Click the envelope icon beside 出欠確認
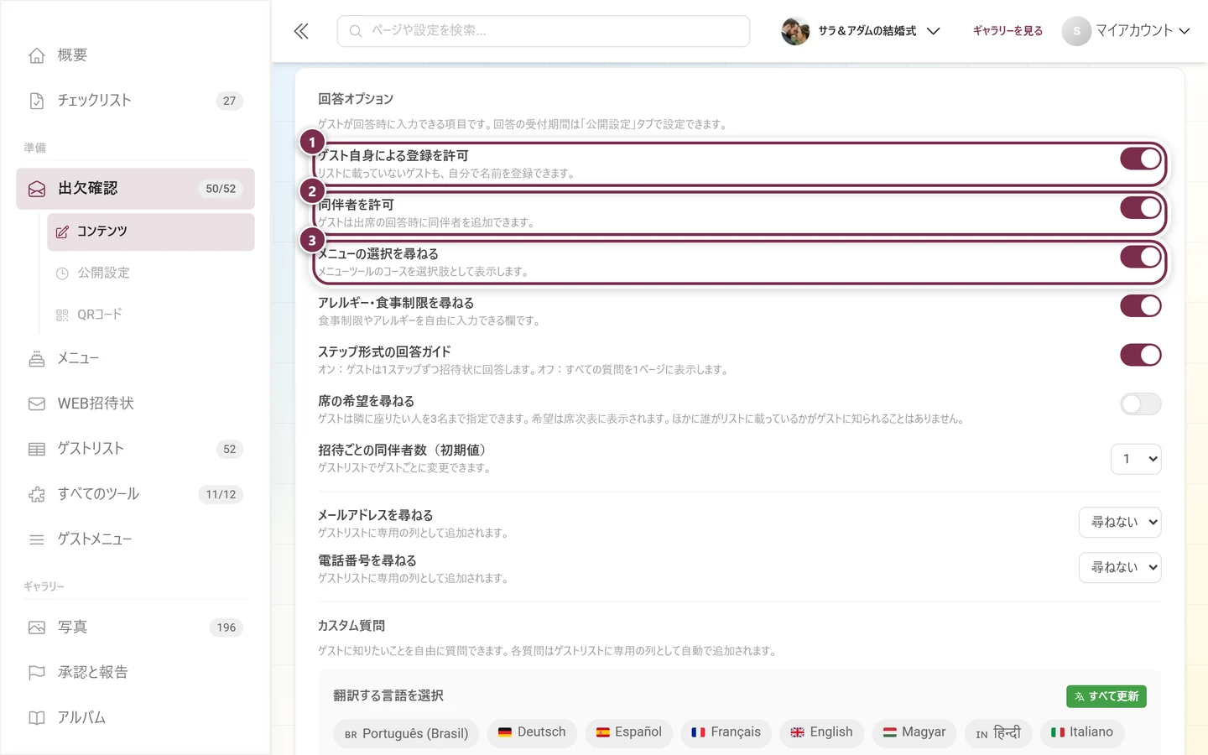Screen dimensions: 1208x755 [37, 189]
